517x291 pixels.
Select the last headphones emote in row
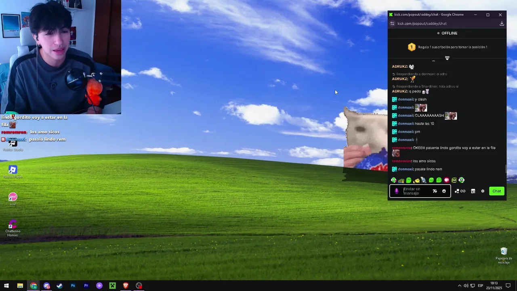point(461,180)
